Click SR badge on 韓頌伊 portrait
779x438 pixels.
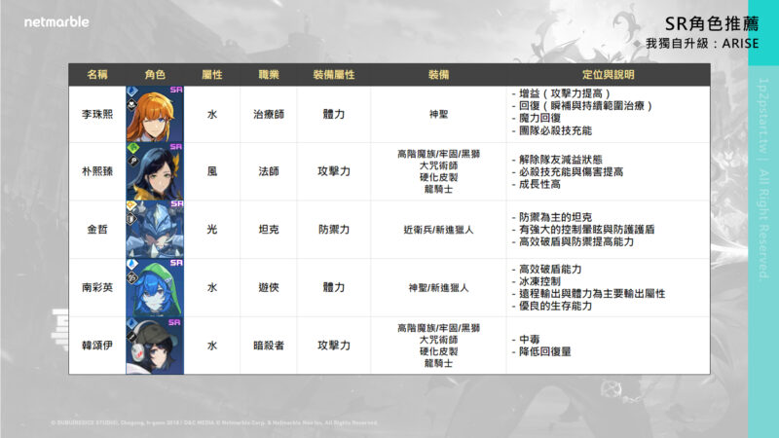coord(174,322)
